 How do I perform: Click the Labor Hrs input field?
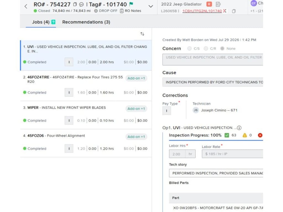[x=177, y=154]
